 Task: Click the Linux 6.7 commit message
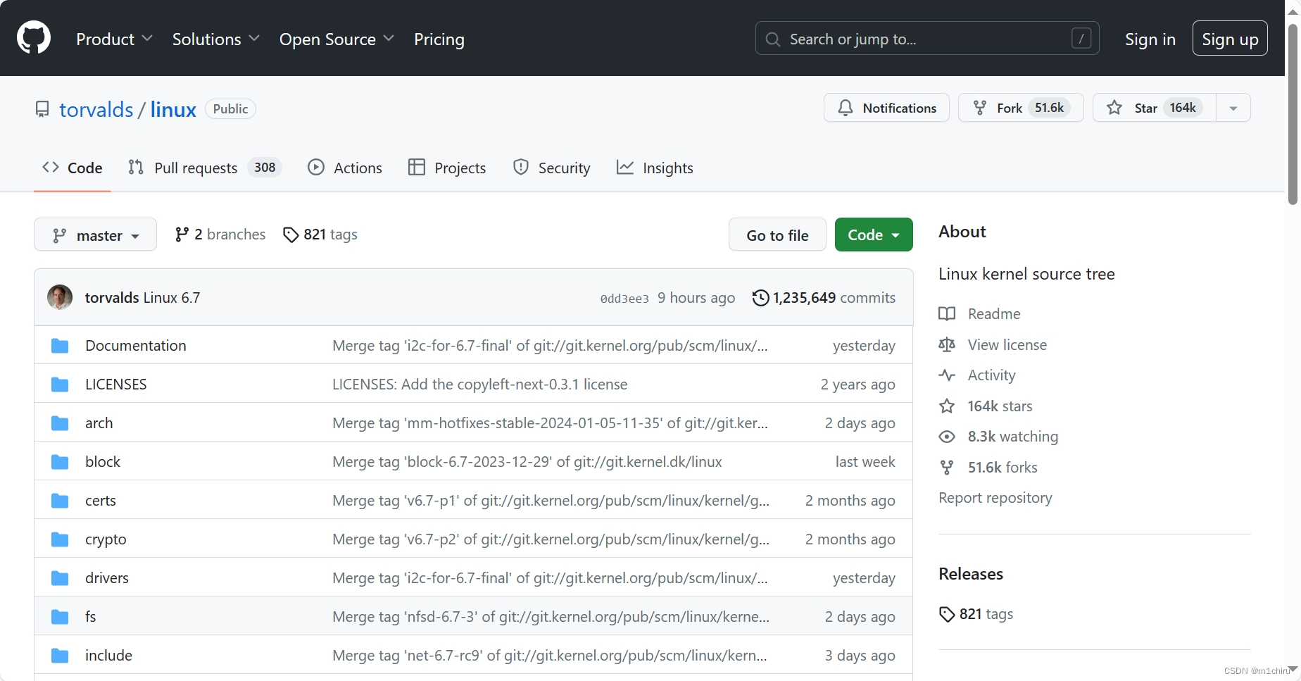(x=172, y=298)
